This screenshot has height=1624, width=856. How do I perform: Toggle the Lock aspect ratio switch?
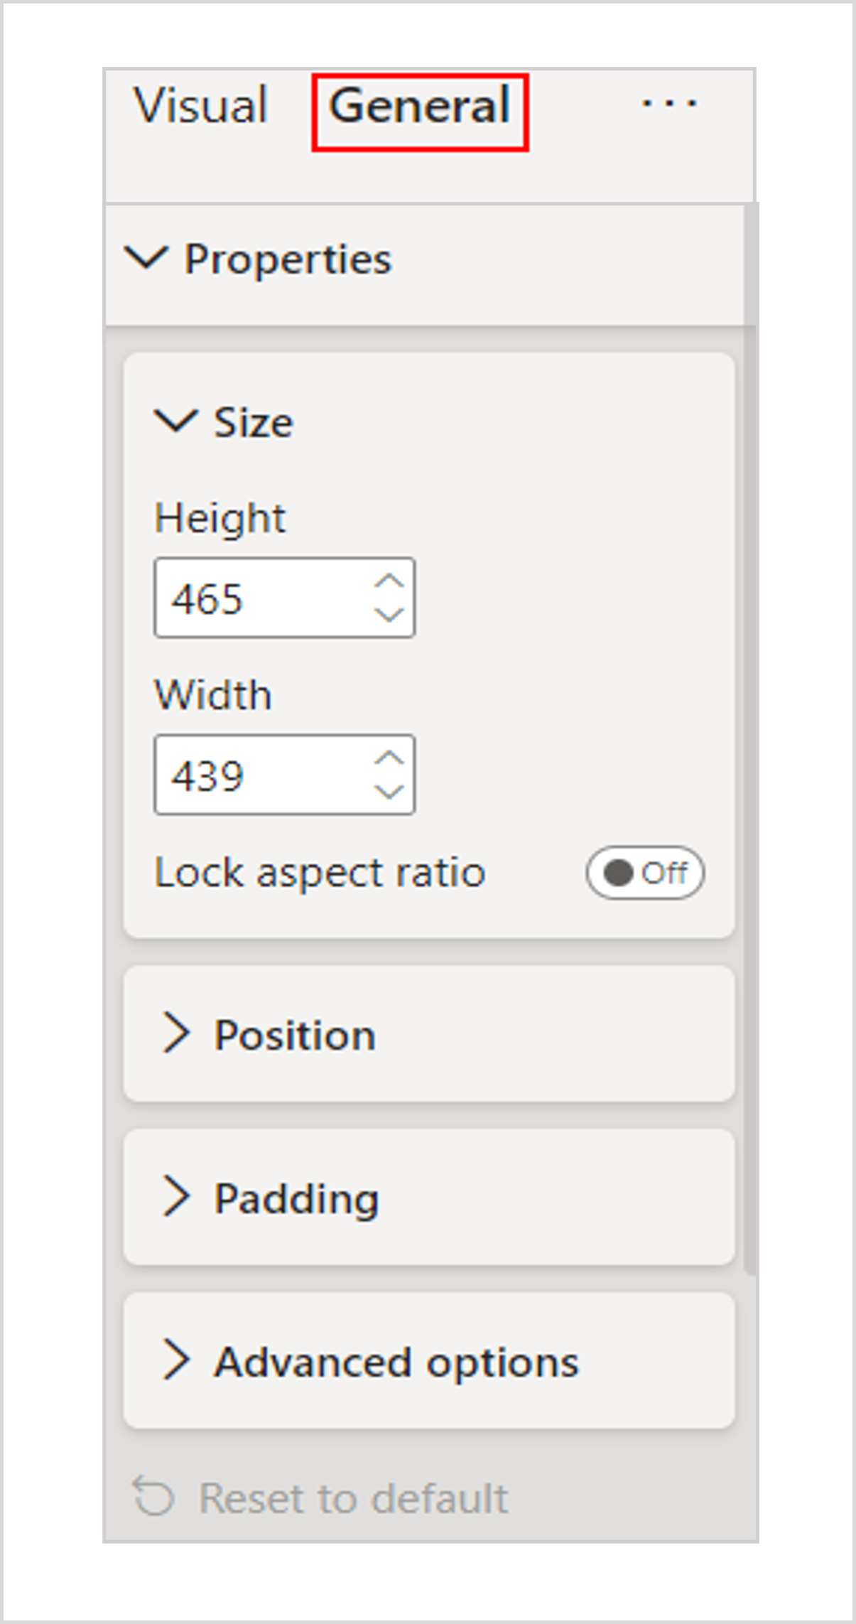coord(644,873)
